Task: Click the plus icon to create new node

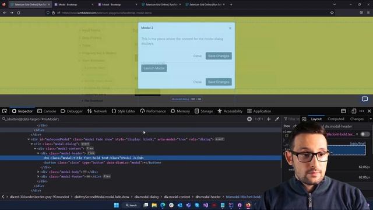Action: click(x=269, y=119)
